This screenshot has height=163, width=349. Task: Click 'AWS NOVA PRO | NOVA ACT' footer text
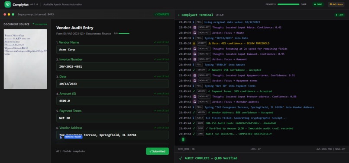tap(330, 149)
